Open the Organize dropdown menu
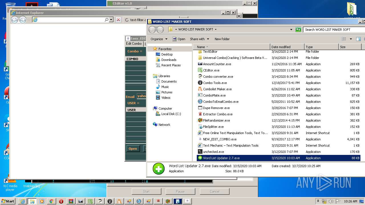The height and width of the screenshot is (205, 365). coord(159,39)
